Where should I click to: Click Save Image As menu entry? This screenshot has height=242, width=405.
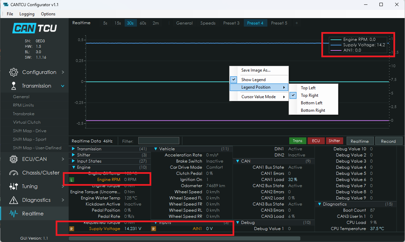259,70
